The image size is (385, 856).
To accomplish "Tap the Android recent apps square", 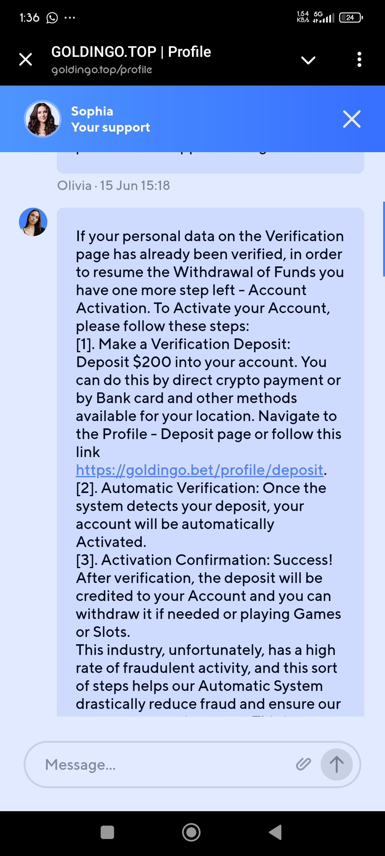I will [107, 832].
